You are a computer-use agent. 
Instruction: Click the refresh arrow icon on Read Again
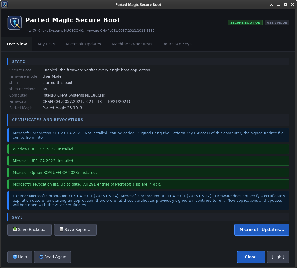click(x=41, y=257)
